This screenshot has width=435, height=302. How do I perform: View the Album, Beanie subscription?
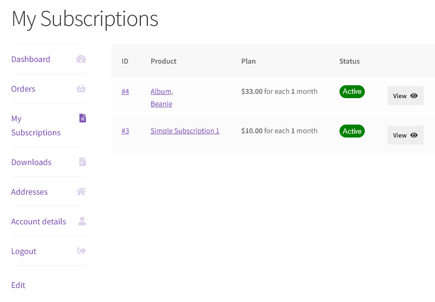tap(405, 96)
